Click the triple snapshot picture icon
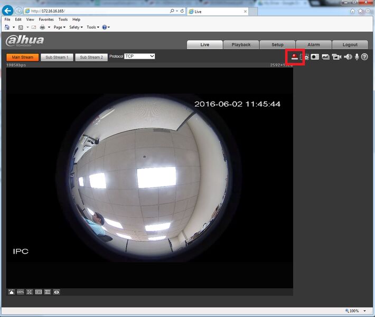375x317 pixels. [x=325, y=57]
